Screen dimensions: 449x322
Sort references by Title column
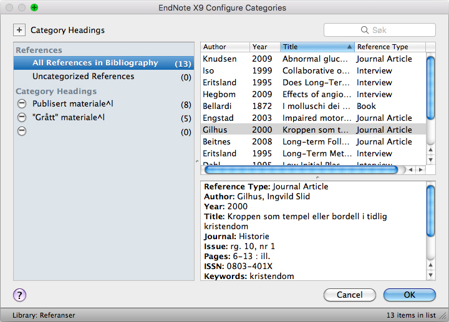(x=317, y=47)
